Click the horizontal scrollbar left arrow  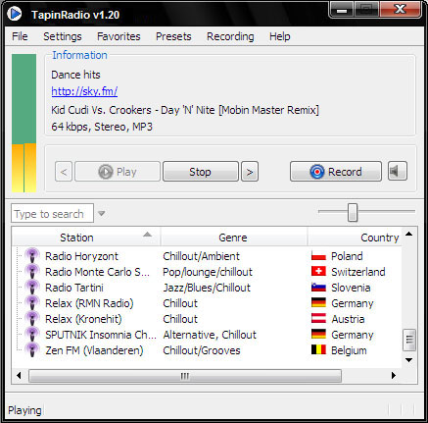19,375
